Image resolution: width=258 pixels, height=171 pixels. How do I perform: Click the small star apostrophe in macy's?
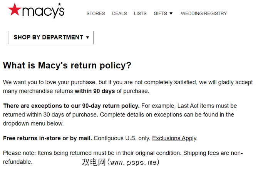coord(59,5)
